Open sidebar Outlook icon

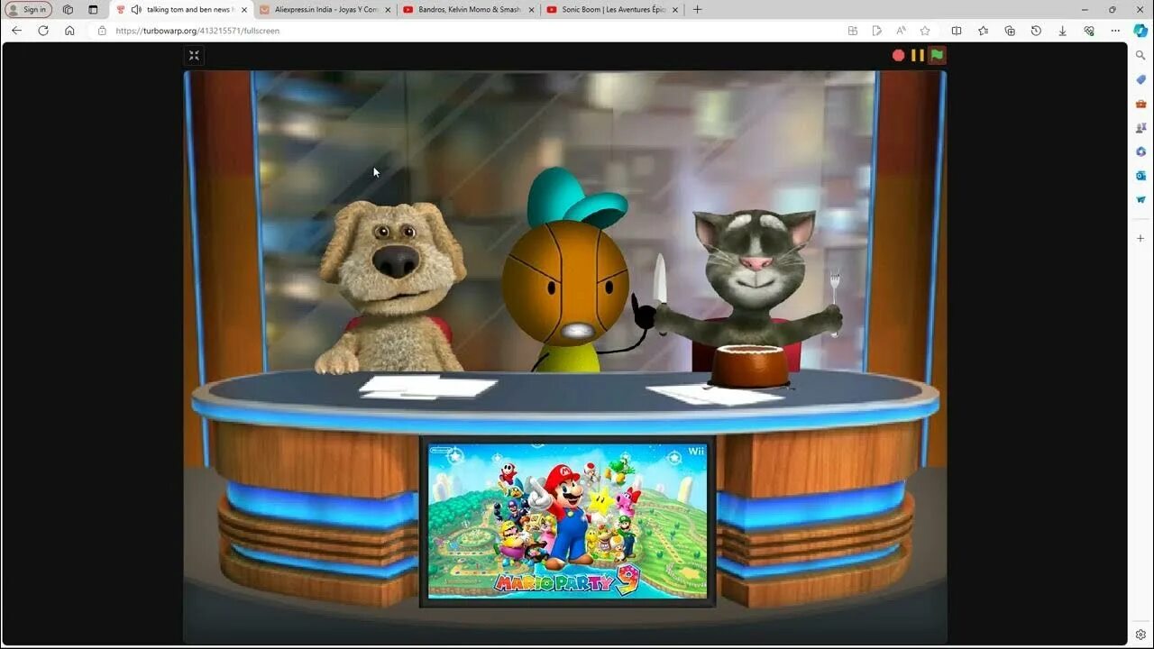1140,176
